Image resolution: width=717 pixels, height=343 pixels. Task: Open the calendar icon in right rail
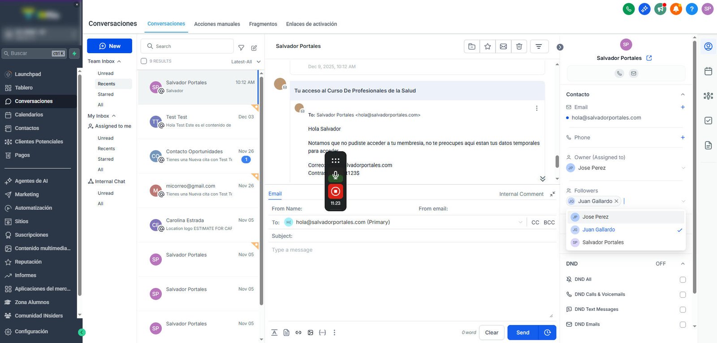click(708, 71)
